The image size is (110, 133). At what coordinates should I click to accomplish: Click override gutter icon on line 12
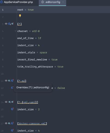tap(12, 87)
